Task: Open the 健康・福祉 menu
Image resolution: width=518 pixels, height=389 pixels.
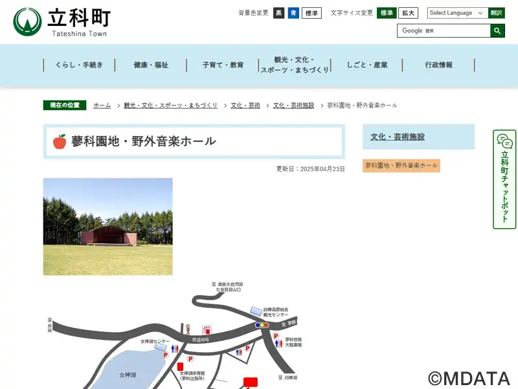Action: coord(151,65)
